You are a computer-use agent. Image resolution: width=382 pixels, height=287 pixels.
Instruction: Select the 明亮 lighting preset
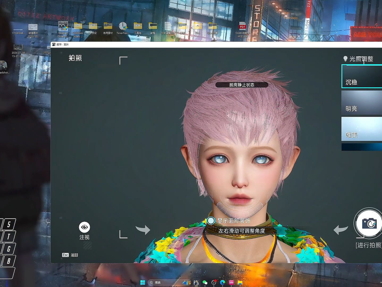coord(362,103)
